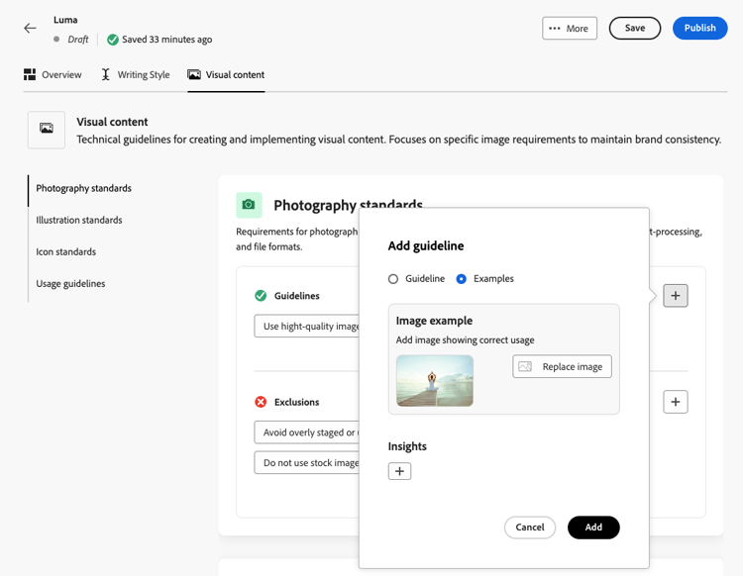This screenshot has height=576, width=743.
Task: Click the green saved checkmark icon
Action: (113, 40)
